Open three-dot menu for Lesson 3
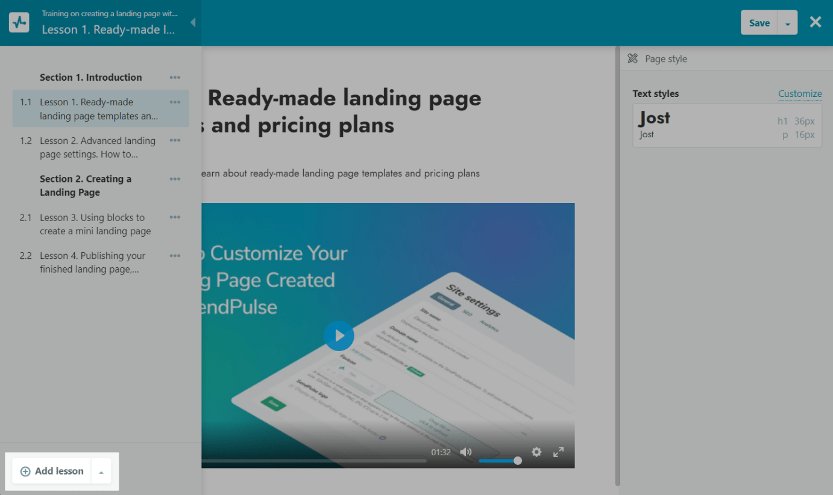This screenshot has width=833, height=495. tap(175, 217)
